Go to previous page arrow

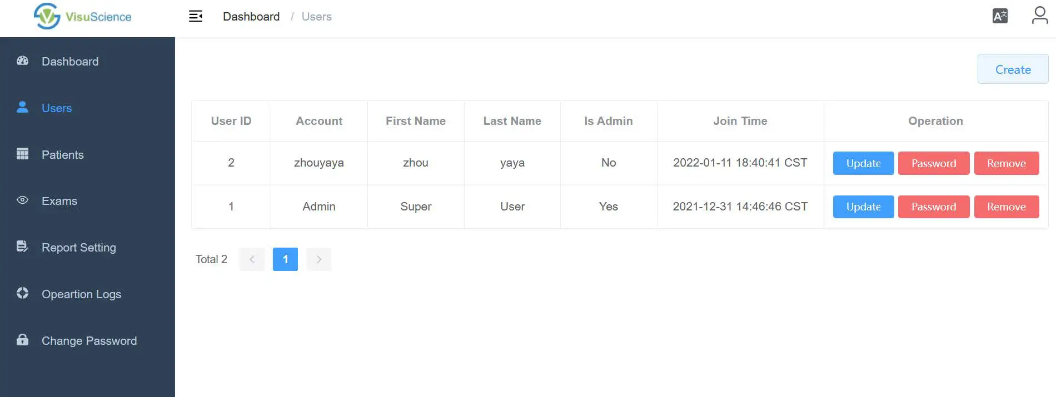(x=252, y=259)
